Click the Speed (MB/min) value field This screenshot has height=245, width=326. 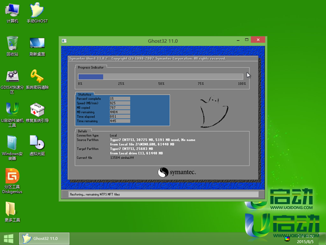tap(120, 103)
